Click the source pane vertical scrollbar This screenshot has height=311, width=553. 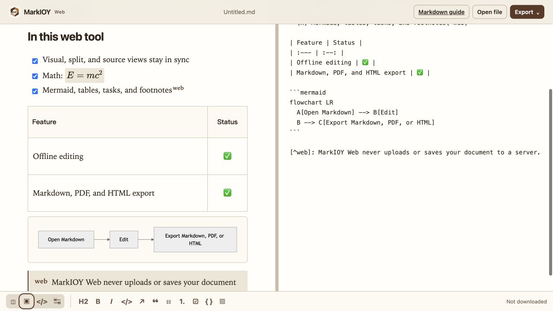550,182
